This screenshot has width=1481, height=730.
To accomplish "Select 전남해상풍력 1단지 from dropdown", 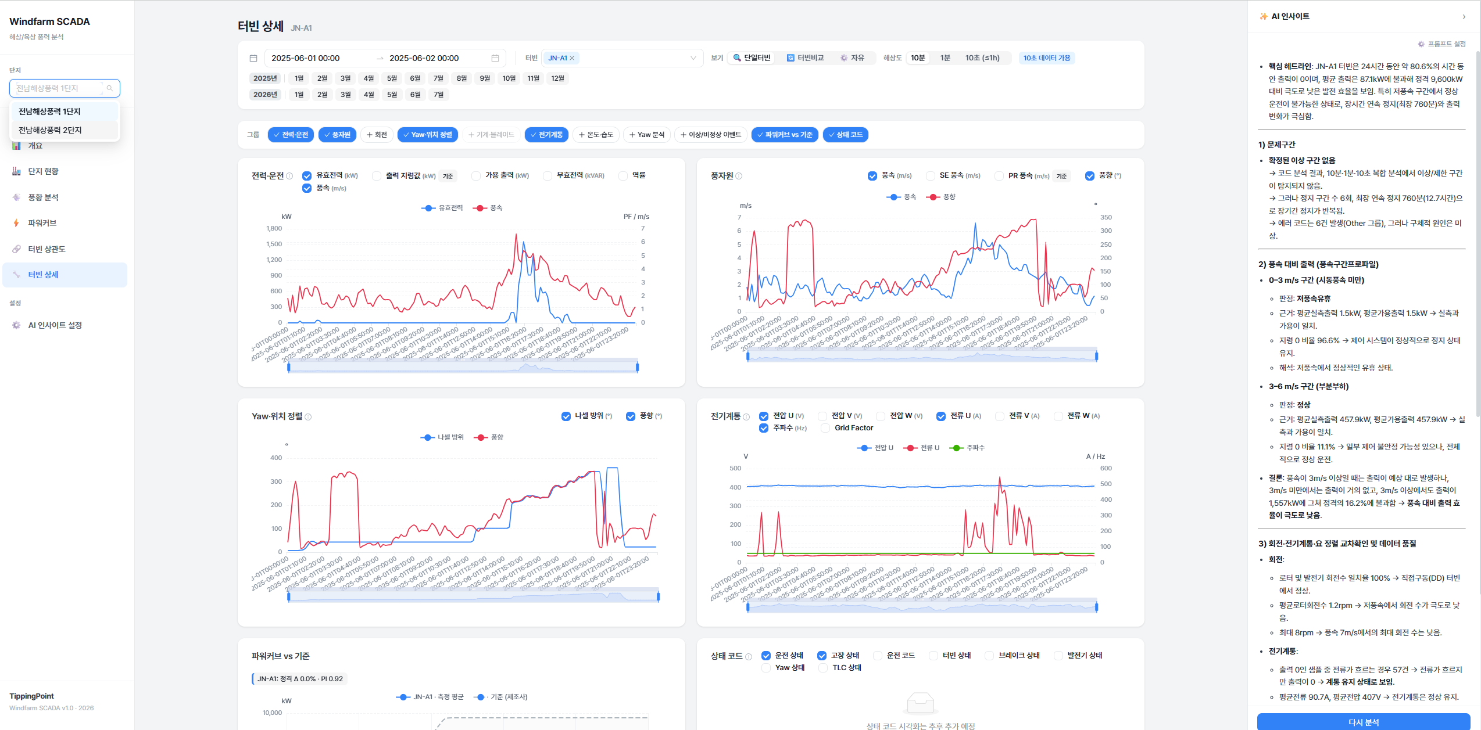I will point(65,112).
